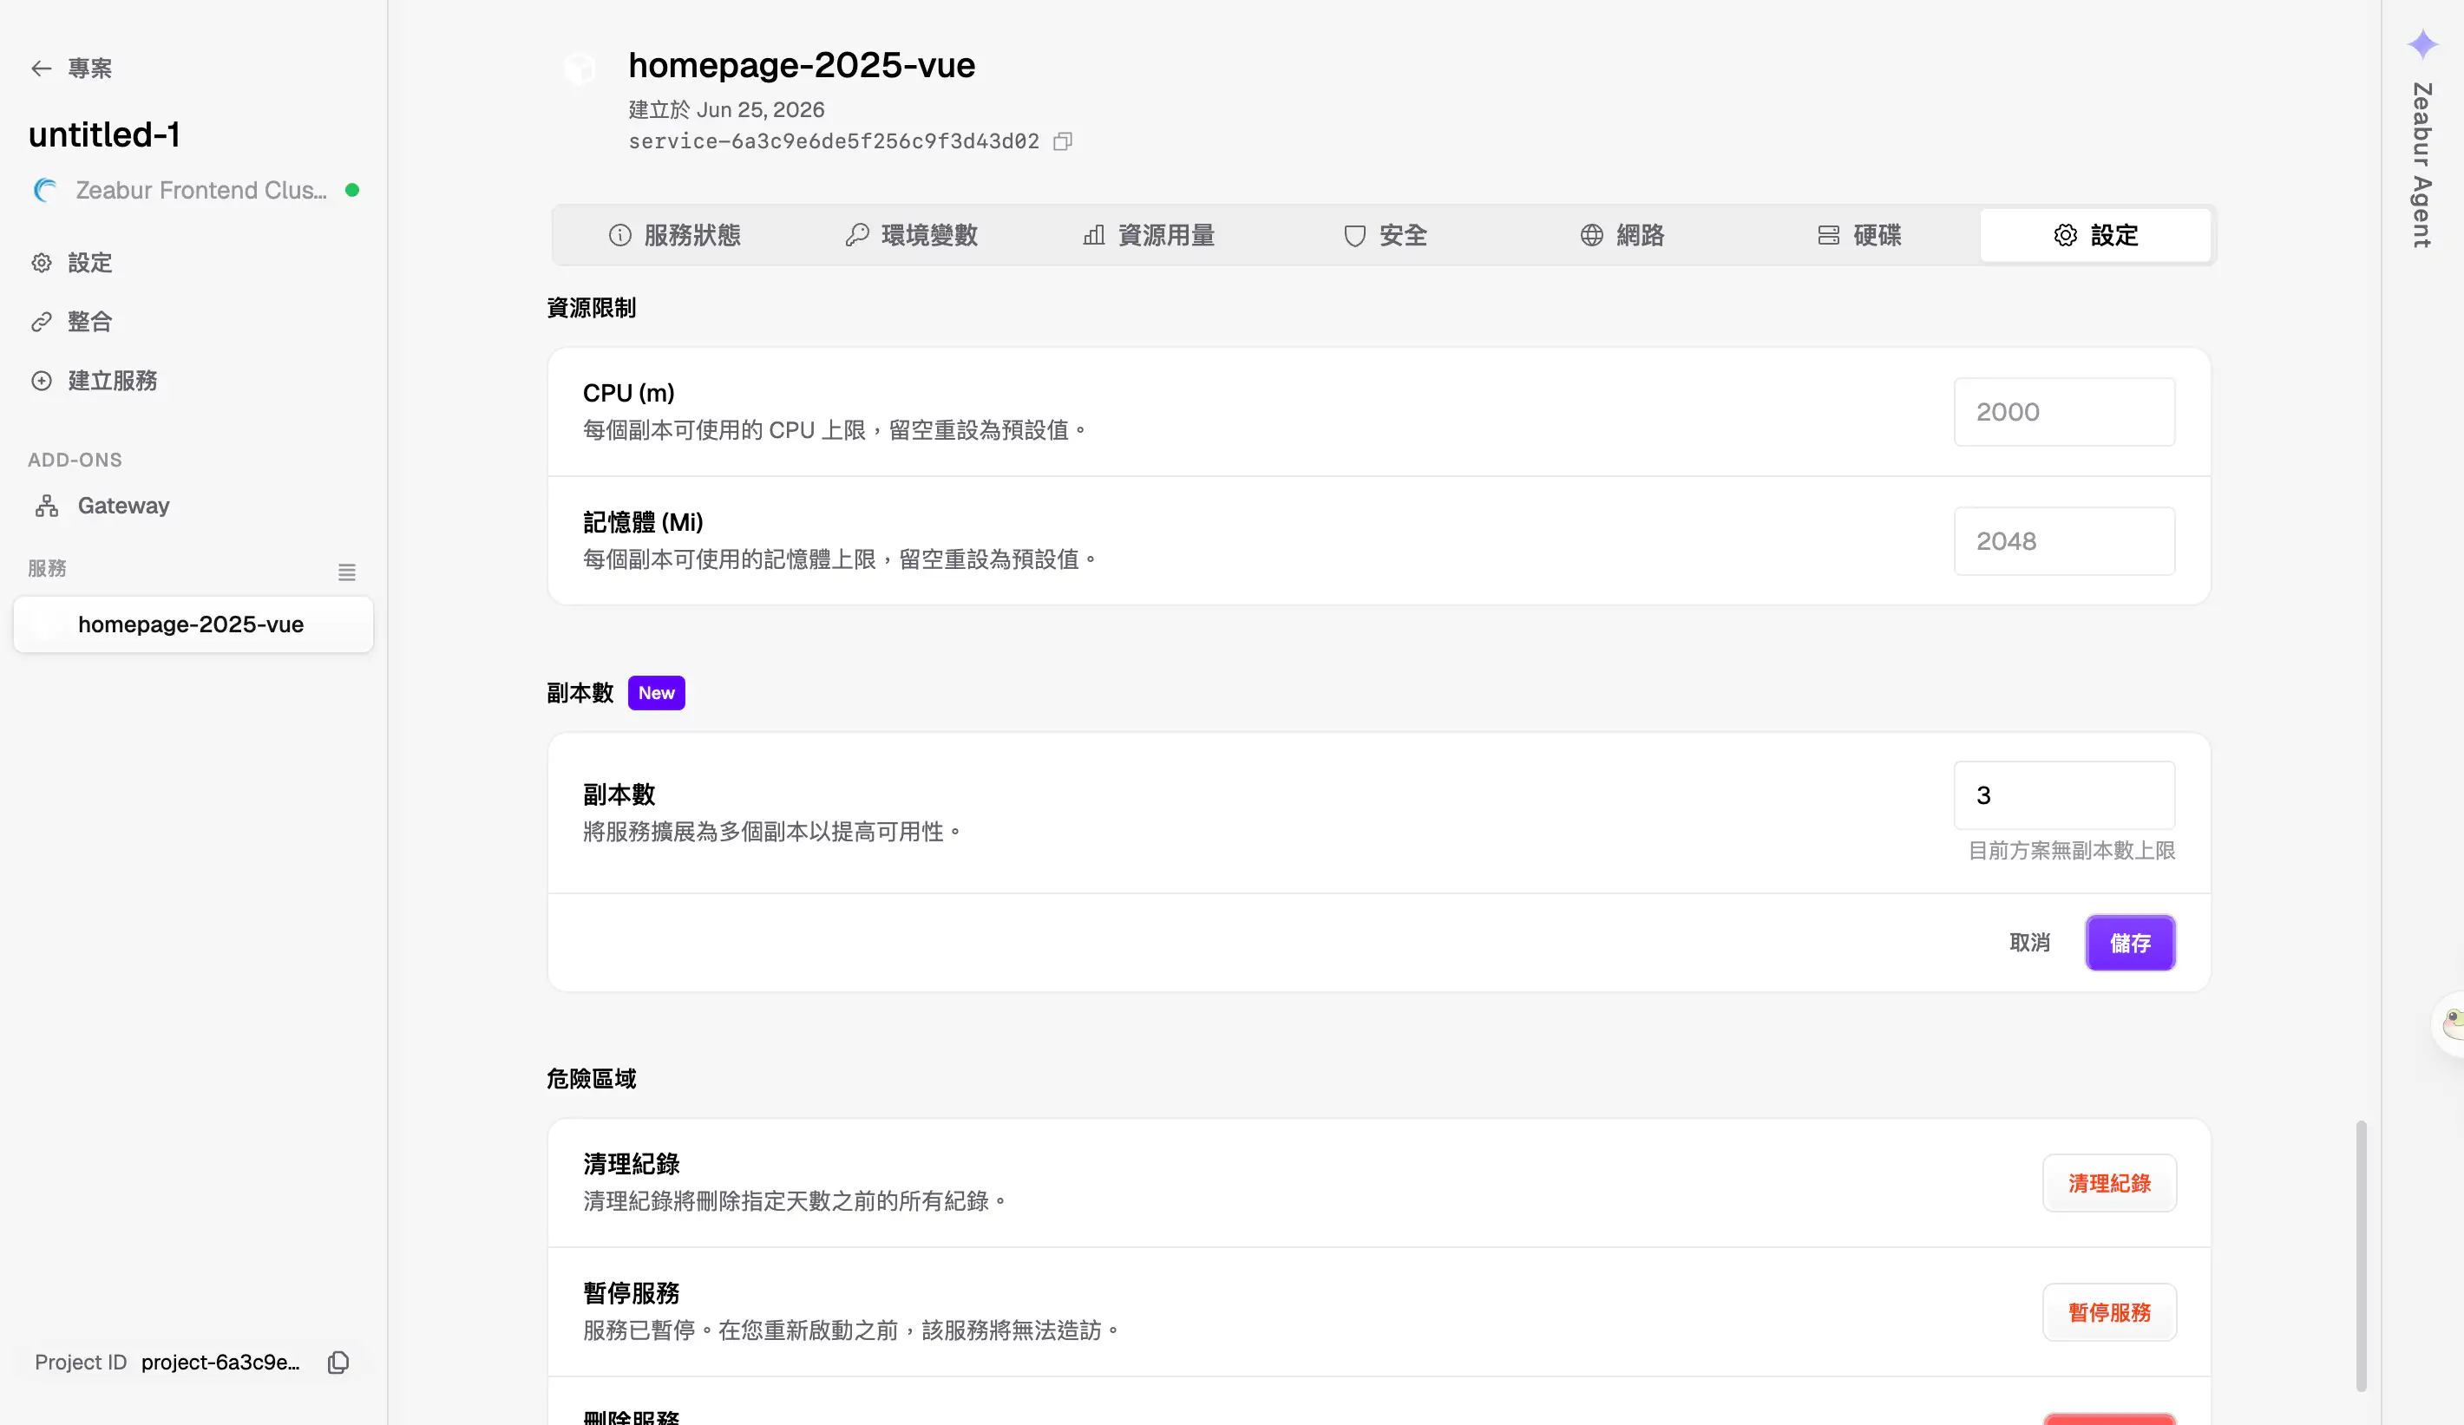Switch to the 環境變數 tab

click(x=911, y=236)
